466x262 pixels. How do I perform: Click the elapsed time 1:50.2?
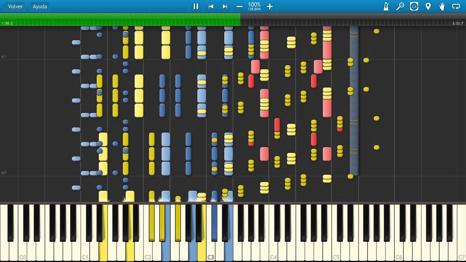7,23
